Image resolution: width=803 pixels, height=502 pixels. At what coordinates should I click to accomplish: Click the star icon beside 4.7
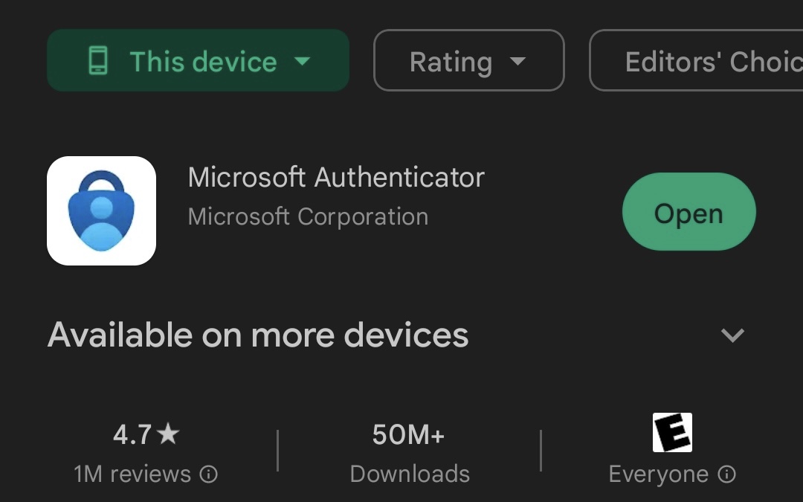point(169,434)
